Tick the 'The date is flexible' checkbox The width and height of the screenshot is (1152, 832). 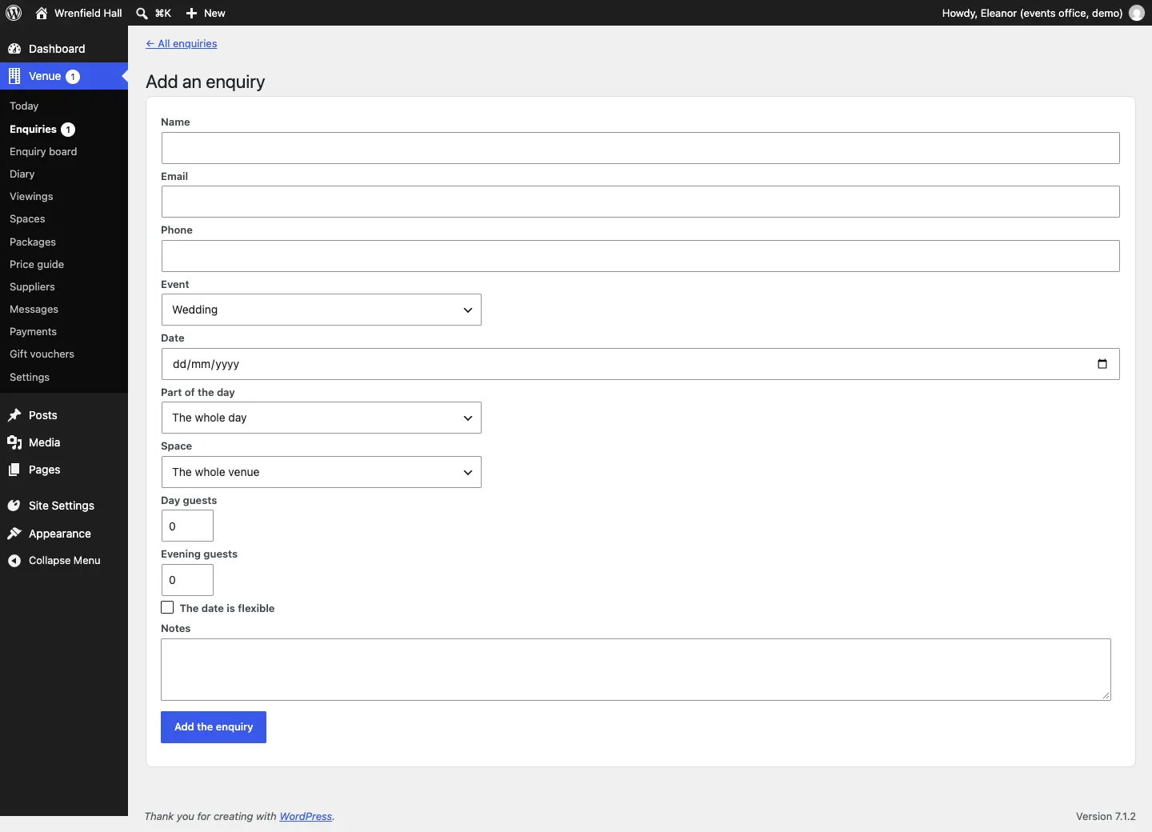coord(167,608)
